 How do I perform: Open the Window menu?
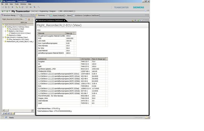click(23, 4)
